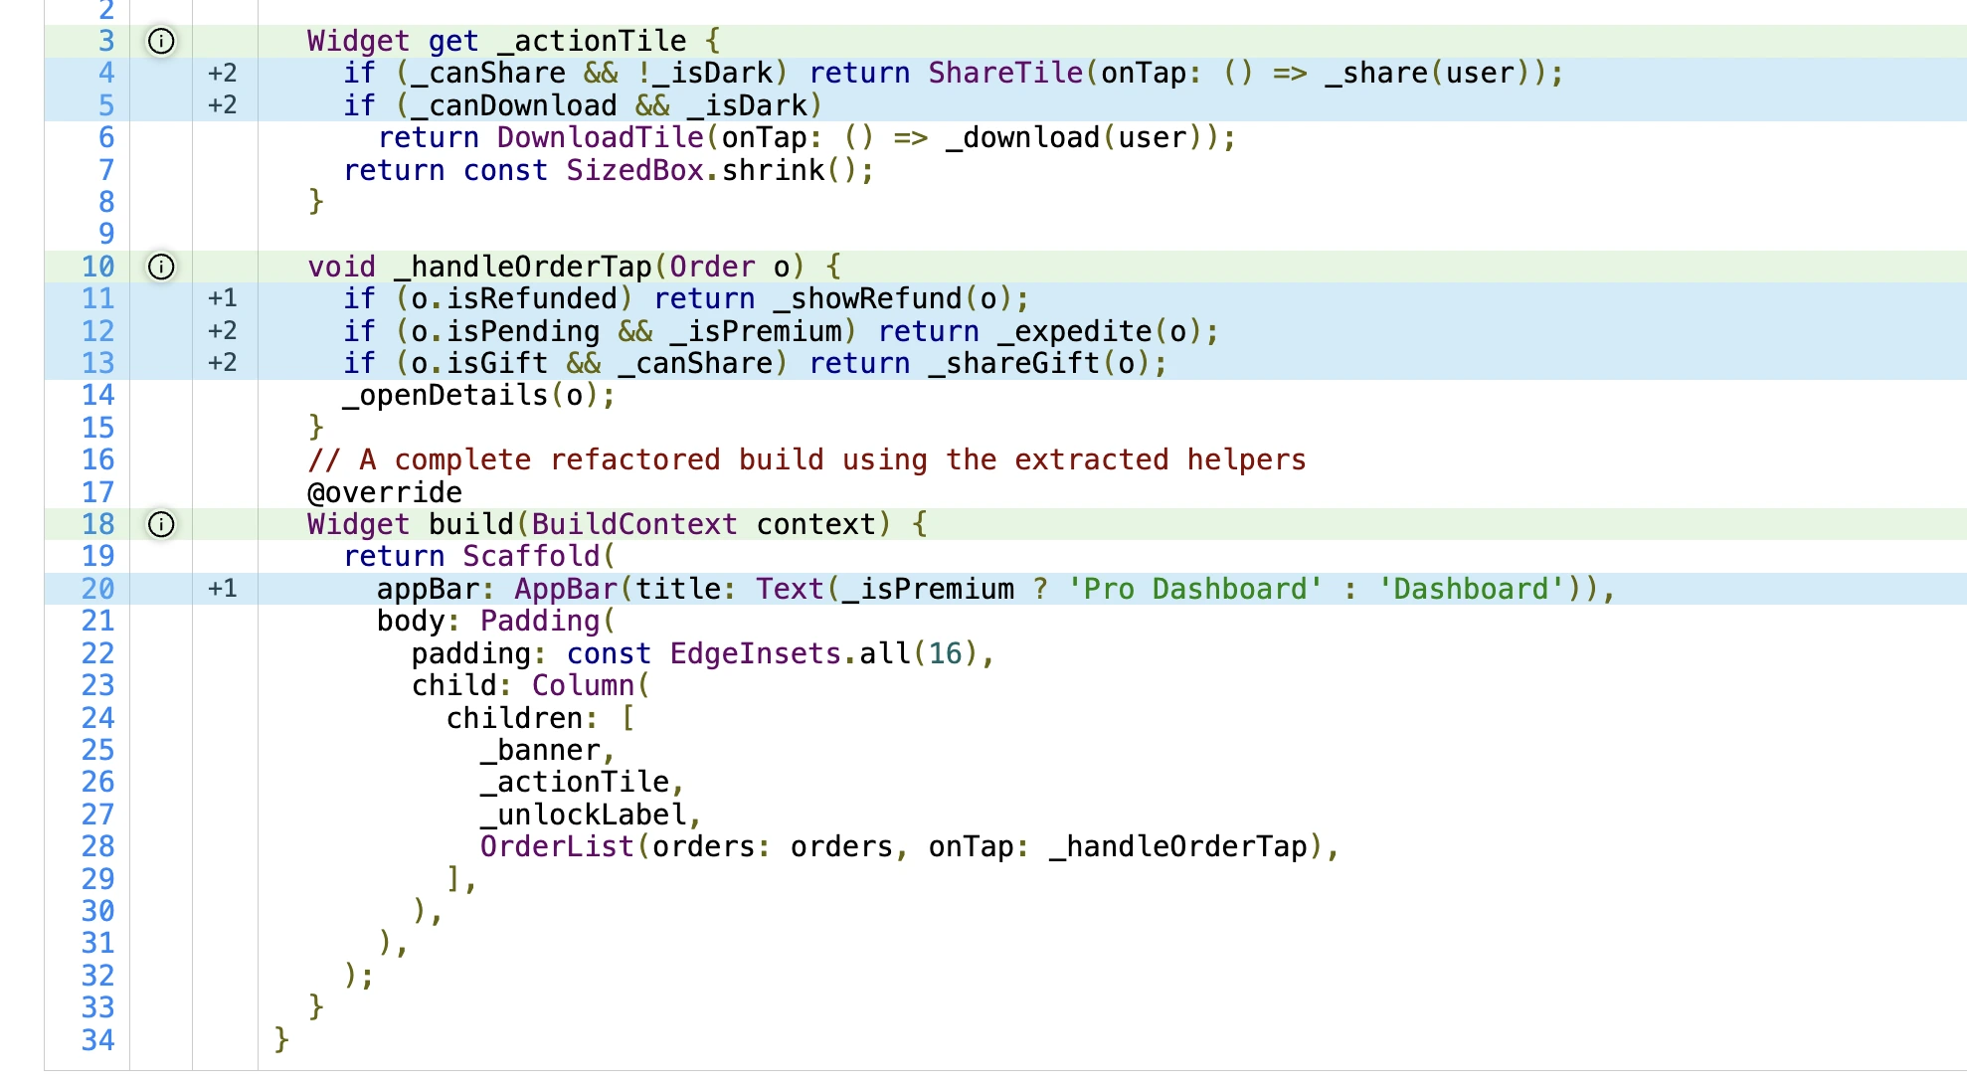1967x1088 pixels.
Task: Click the 'Pro Dashboard' string literal
Action: (x=1195, y=589)
